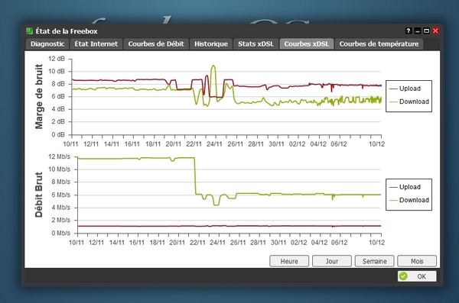The image size is (459, 303).
Task: Click Upload in Débit Brut legend
Action: 410,187
